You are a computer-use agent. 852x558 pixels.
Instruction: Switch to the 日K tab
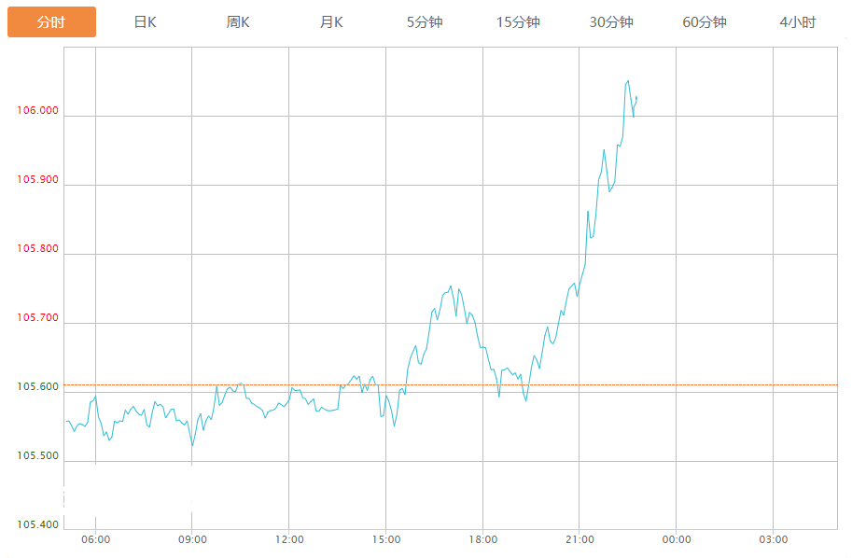tap(145, 22)
